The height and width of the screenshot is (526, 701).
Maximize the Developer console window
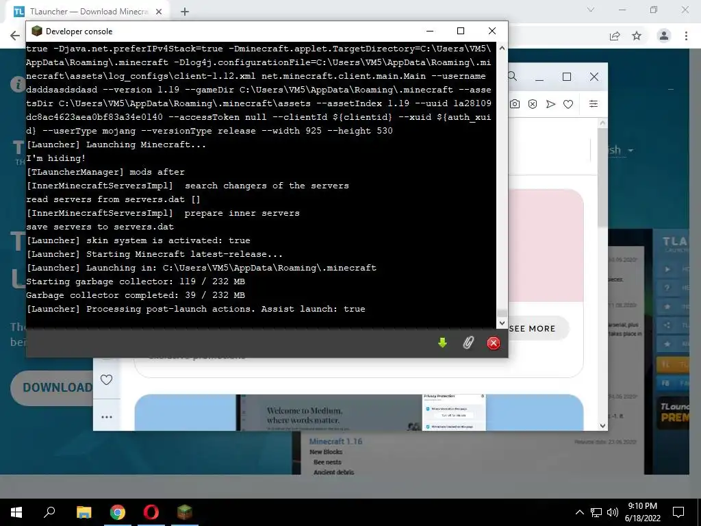click(461, 31)
